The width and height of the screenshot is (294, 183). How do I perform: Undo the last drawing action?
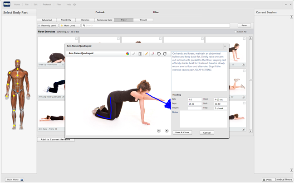click(x=159, y=54)
